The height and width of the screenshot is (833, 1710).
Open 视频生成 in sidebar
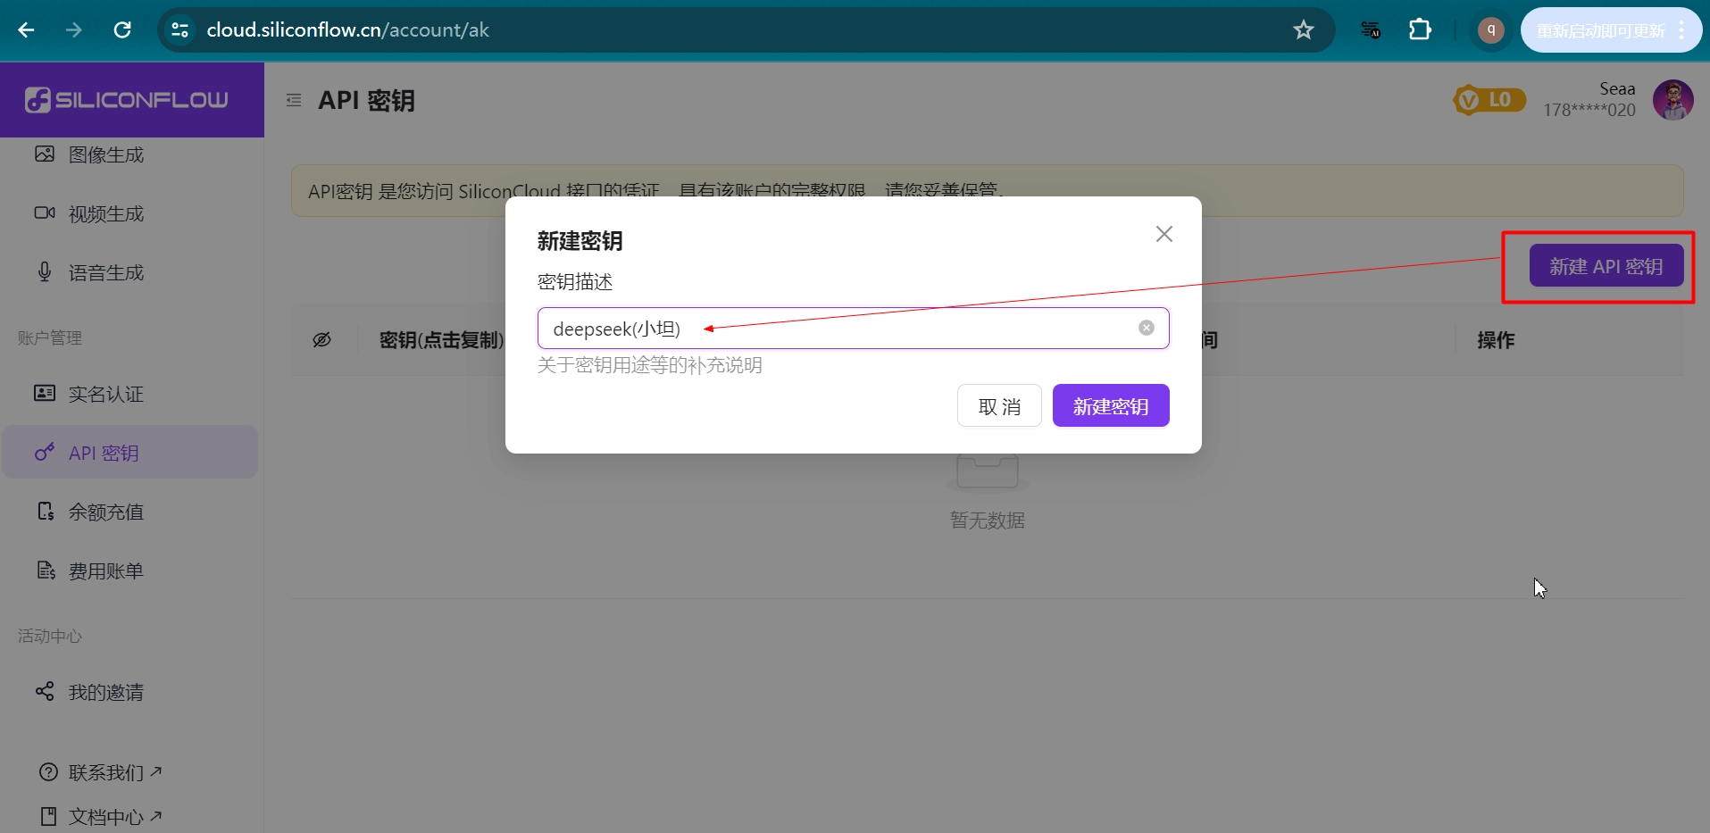pyautogui.click(x=130, y=214)
